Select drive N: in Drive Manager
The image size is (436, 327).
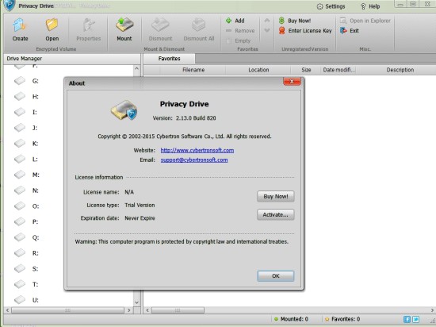27,190
